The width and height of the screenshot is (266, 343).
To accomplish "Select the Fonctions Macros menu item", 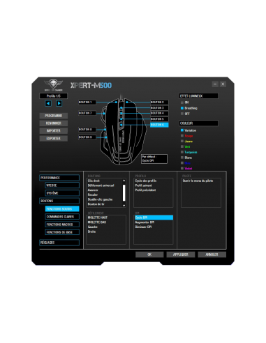I will [62, 224].
